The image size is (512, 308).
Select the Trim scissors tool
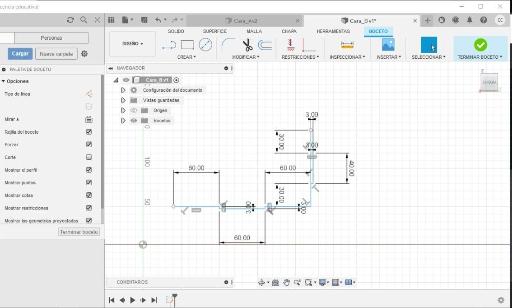247,45
